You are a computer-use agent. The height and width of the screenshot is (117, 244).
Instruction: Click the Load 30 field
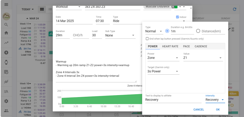pos(97,35)
